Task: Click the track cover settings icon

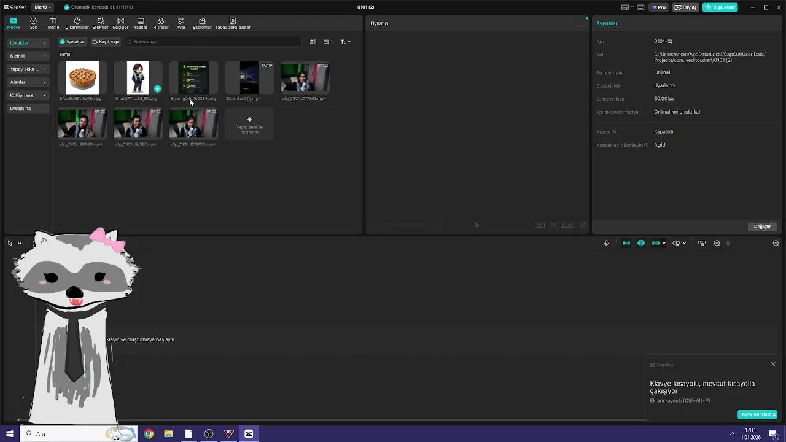Action: pos(702,243)
